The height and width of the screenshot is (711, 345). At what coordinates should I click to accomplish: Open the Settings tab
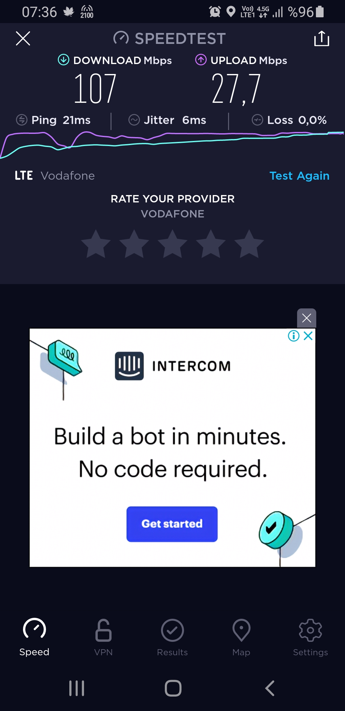pos(310,637)
